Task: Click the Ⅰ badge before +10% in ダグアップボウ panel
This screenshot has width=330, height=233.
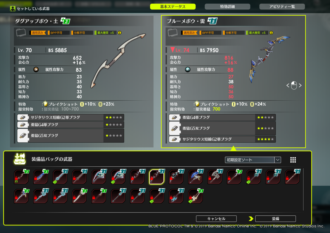Action: click(x=82, y=104)
